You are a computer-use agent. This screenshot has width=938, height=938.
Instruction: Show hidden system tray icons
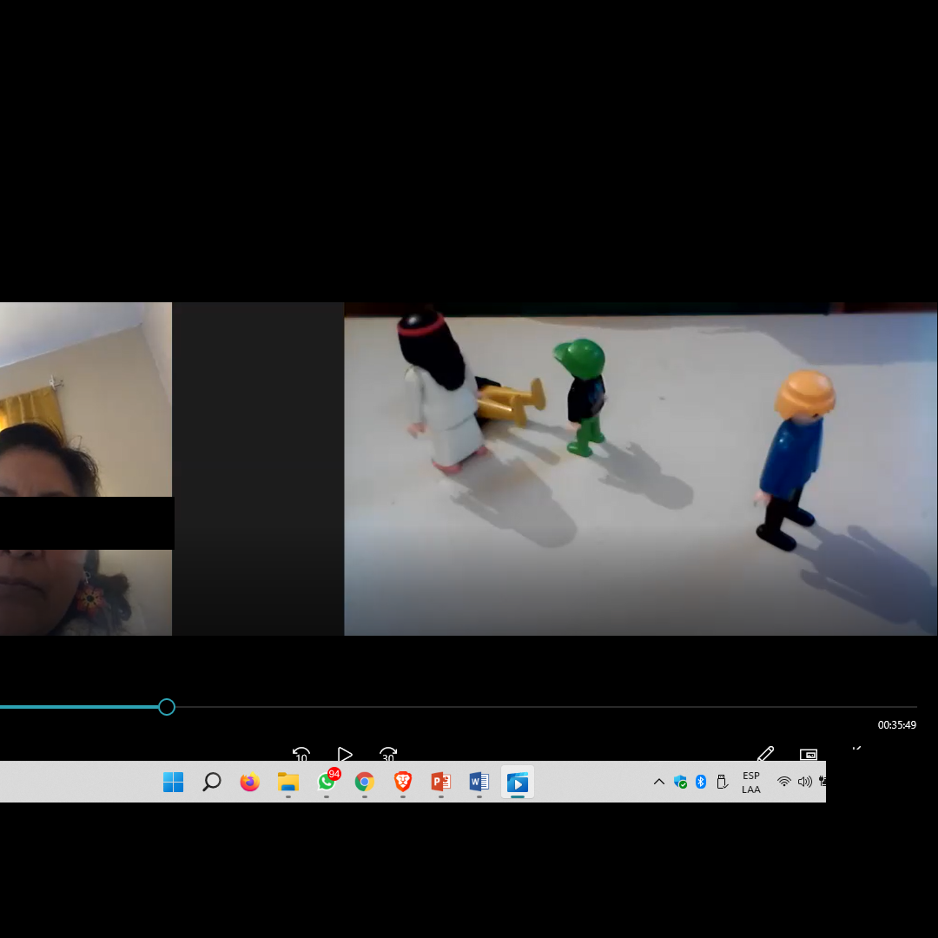coord(659,782)
